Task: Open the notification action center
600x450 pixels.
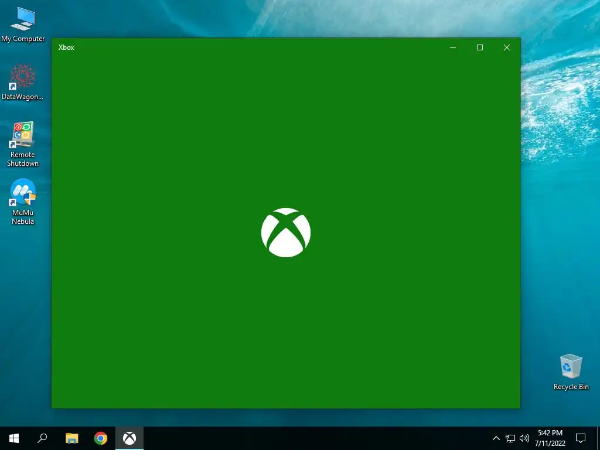Action: click(581, 438)
